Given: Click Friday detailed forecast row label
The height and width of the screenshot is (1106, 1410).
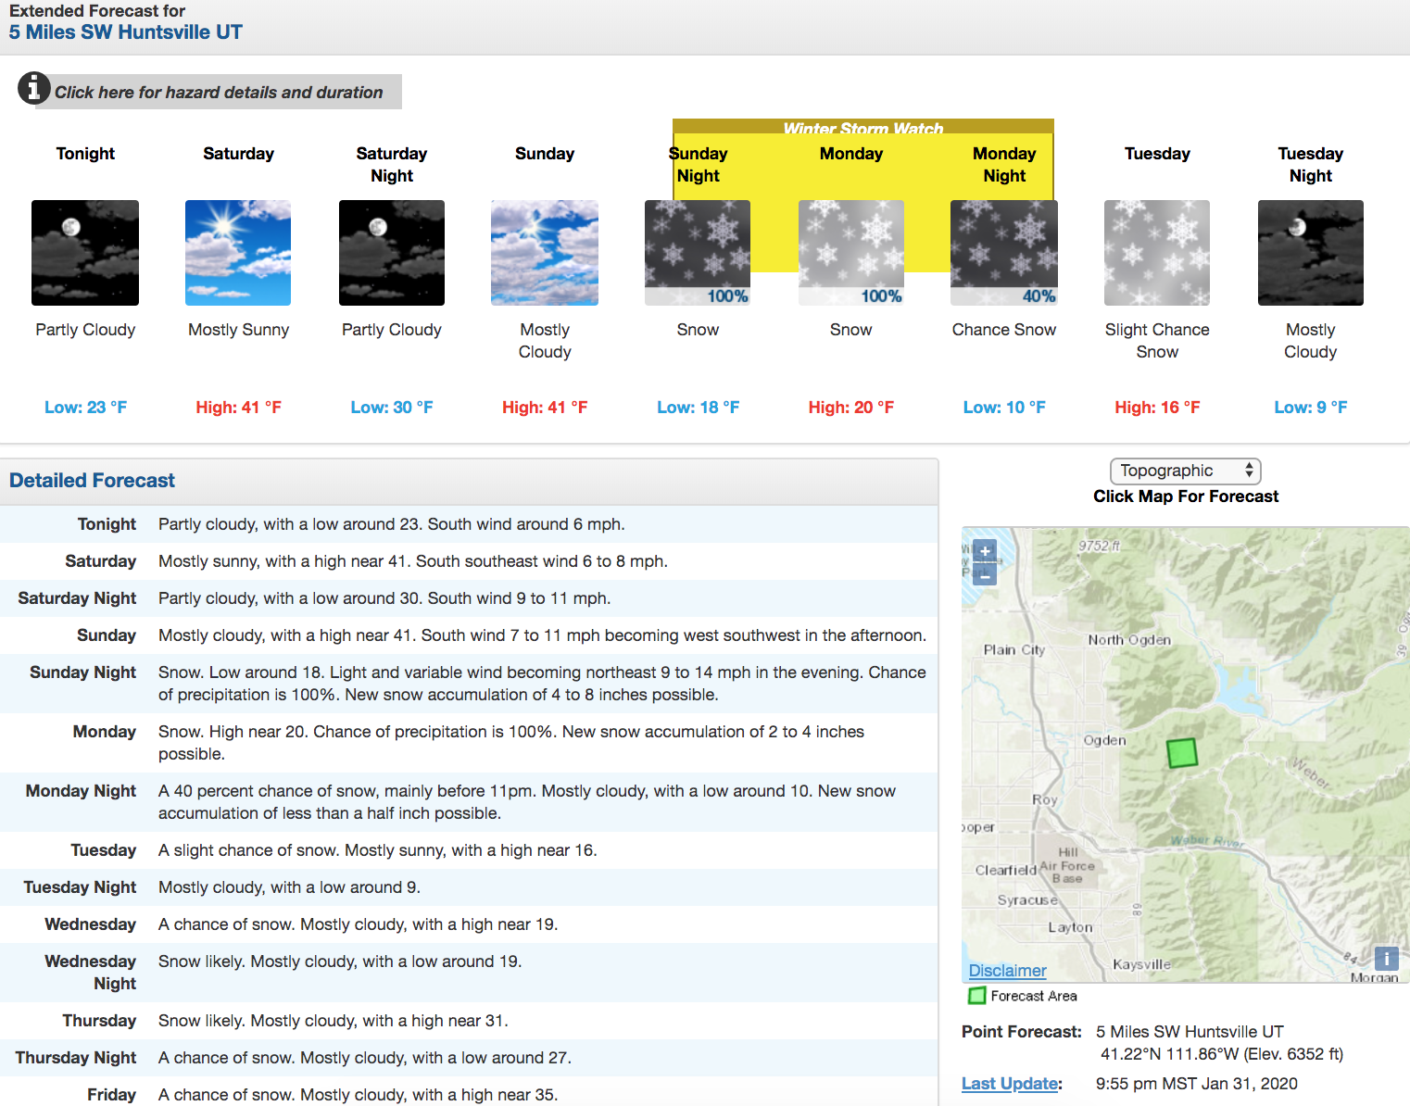Looking at the screenshot, I should (x=111, y=1095).
